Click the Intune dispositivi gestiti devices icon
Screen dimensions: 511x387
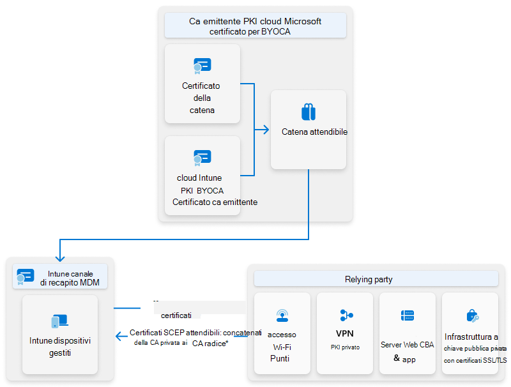pos(59,321)
